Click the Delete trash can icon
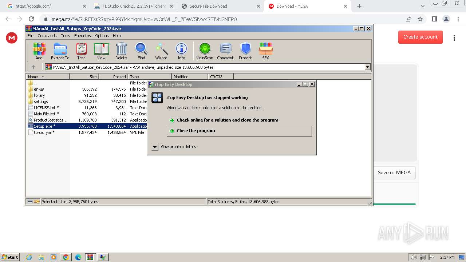The width and height of the screenshot is (466, 262). point(121,51)
